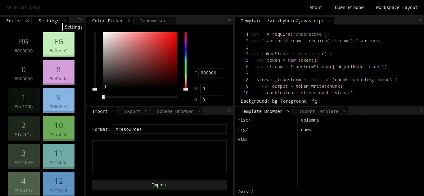
Task: Switch to the Import Template tab
Action: click(x=319, y=111)
